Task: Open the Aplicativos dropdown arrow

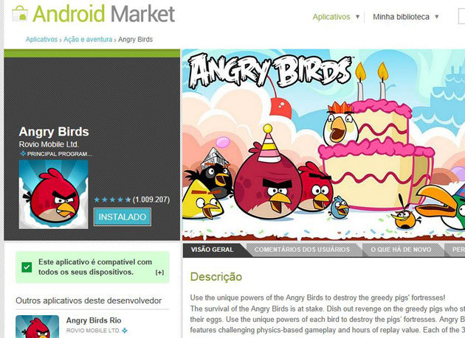Action: [x=357, y=17]
